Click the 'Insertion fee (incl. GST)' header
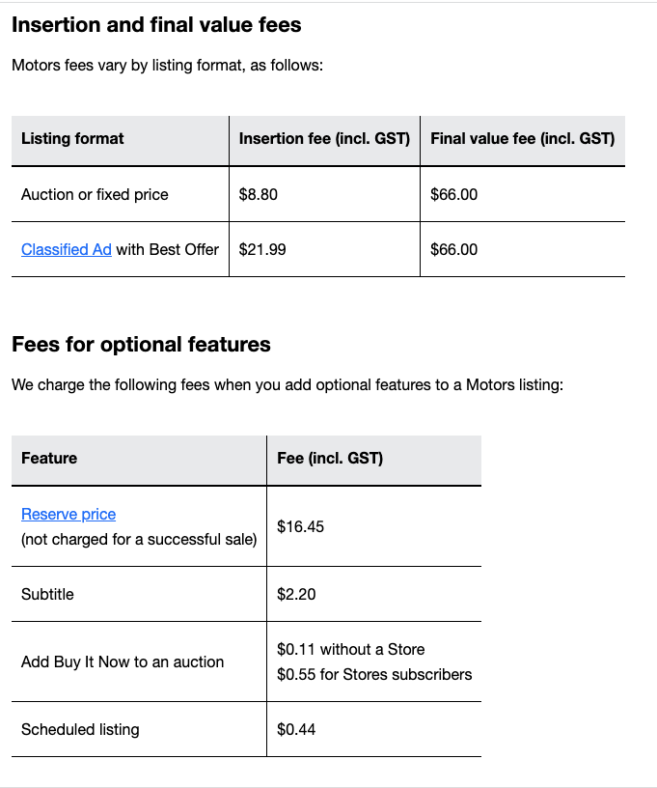This screenshot has width=657, height=788. [x=324, y=138]
